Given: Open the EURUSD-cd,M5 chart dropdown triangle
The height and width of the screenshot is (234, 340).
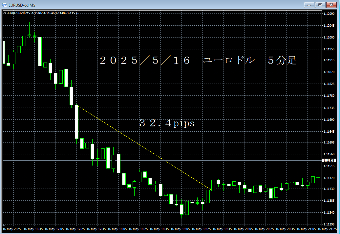Looking at the screenshot, I should (5, 13).
